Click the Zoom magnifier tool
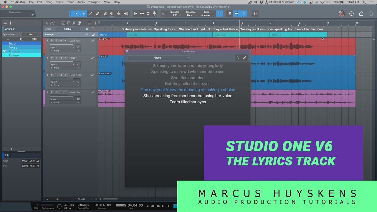Screen dimensions: 377x212 [x=148, y=14]
